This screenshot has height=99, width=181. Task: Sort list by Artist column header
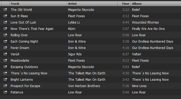92,4
